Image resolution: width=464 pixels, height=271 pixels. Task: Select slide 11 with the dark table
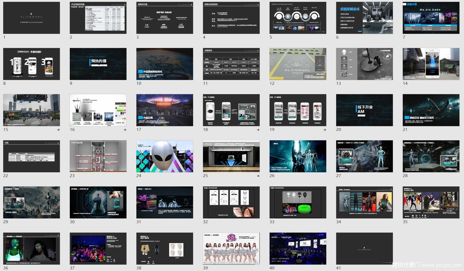point(231,64)
